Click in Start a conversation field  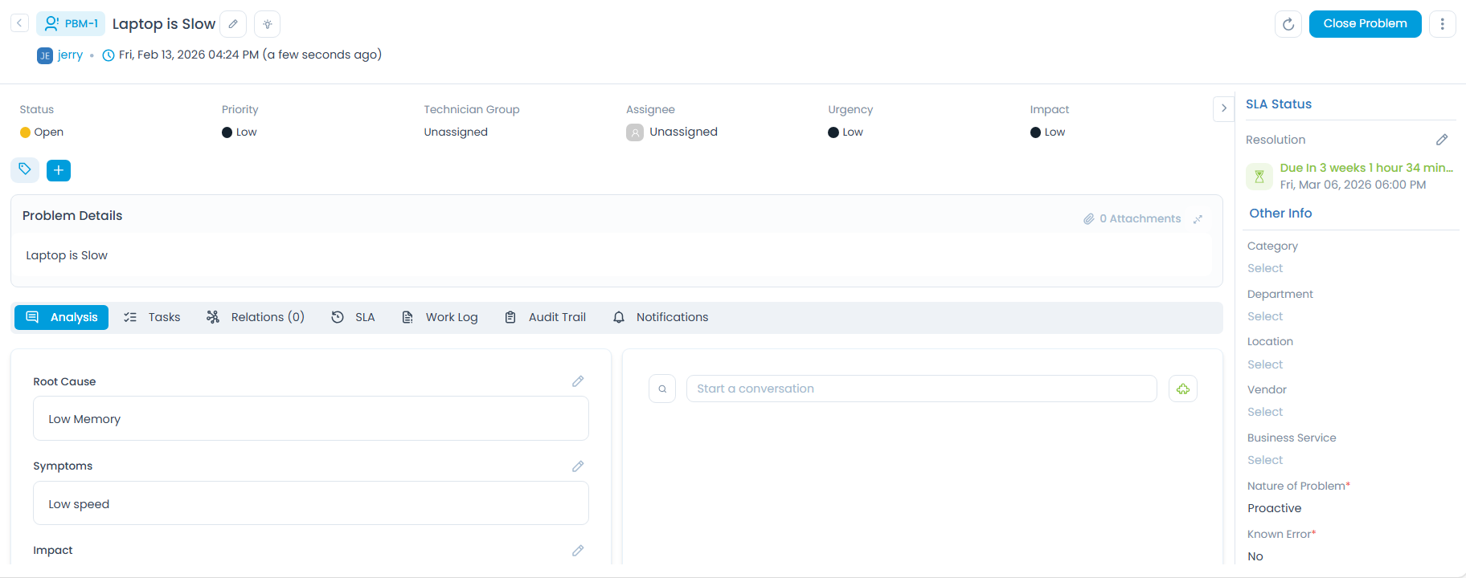(921, 389)
